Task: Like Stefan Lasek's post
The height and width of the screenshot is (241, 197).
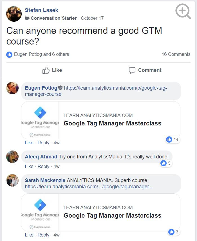Action: pos(52,70)
